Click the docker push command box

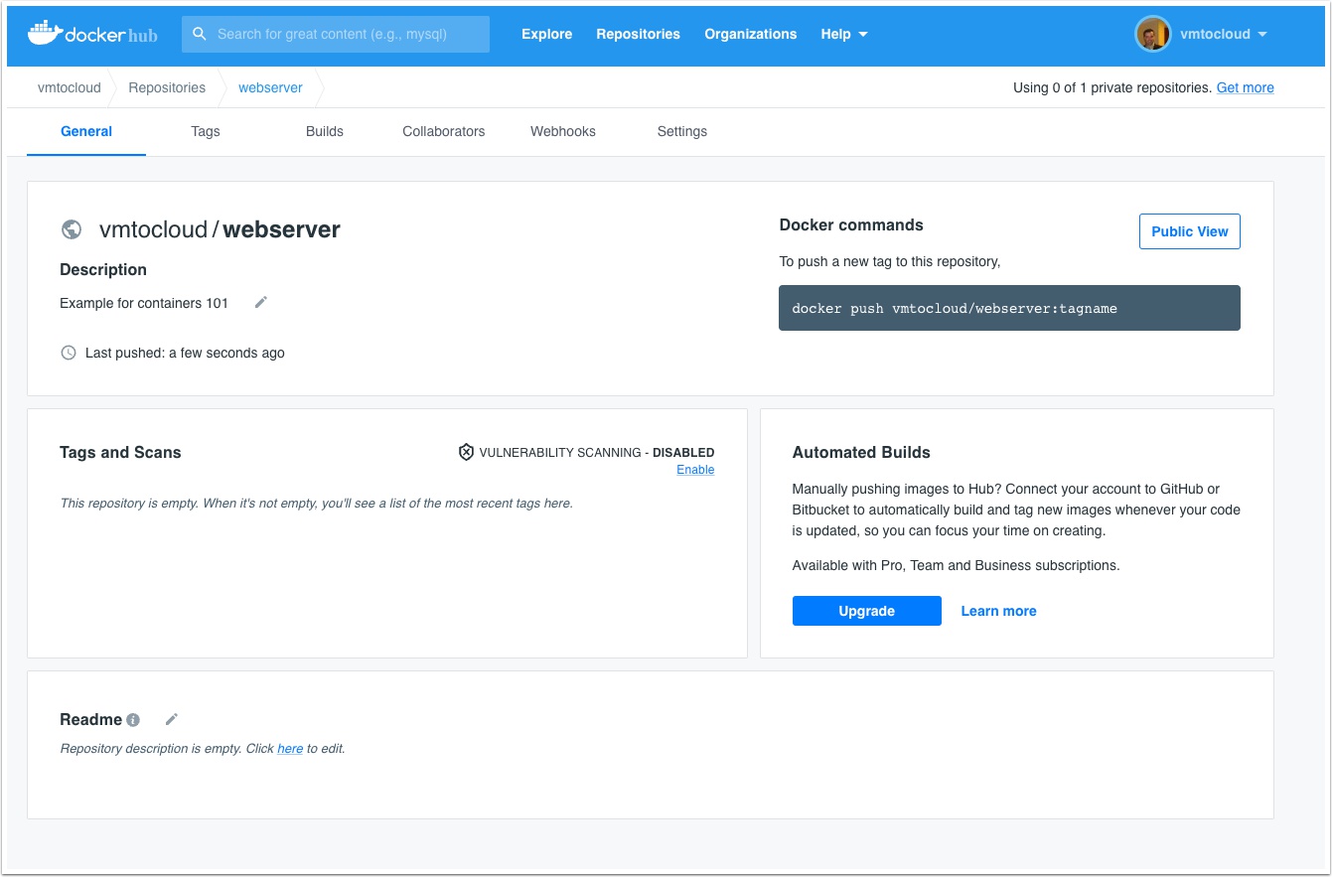pyautogui.click(x=1009, y=308)
